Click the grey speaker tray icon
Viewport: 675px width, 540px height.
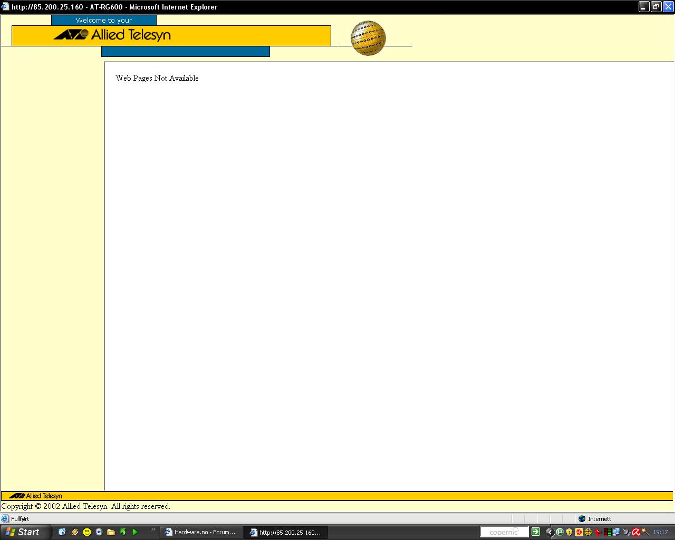pos(626,532)
